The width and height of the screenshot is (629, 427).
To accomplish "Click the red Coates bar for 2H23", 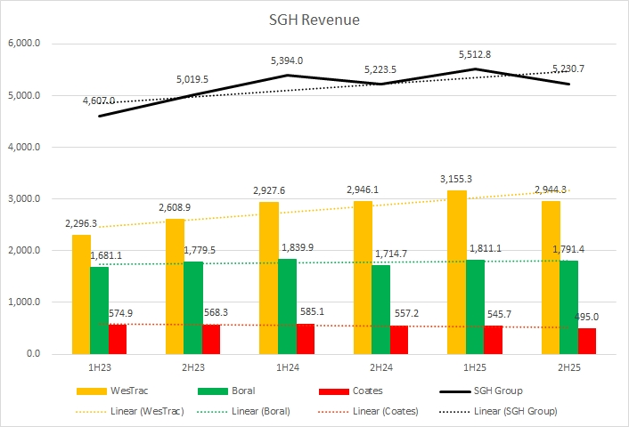I will pyautogui.click(x=212, y=339).
